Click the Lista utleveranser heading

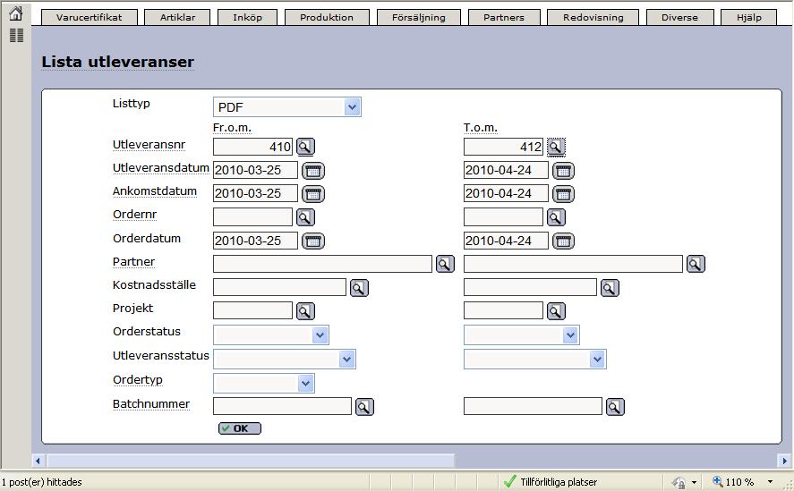click(117, 62)
